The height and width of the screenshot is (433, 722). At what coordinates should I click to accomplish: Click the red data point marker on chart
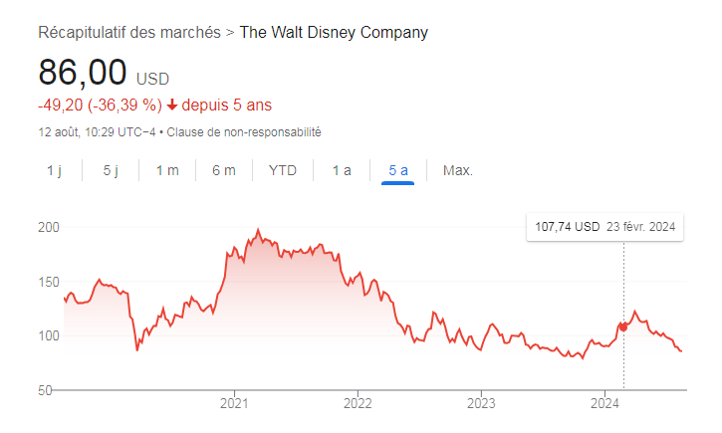(x=624, y=326)
